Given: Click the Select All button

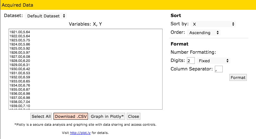Looking at the screenshot, I should (41, 116).
